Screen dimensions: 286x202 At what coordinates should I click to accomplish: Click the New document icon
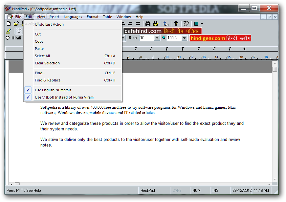(9, 24)
